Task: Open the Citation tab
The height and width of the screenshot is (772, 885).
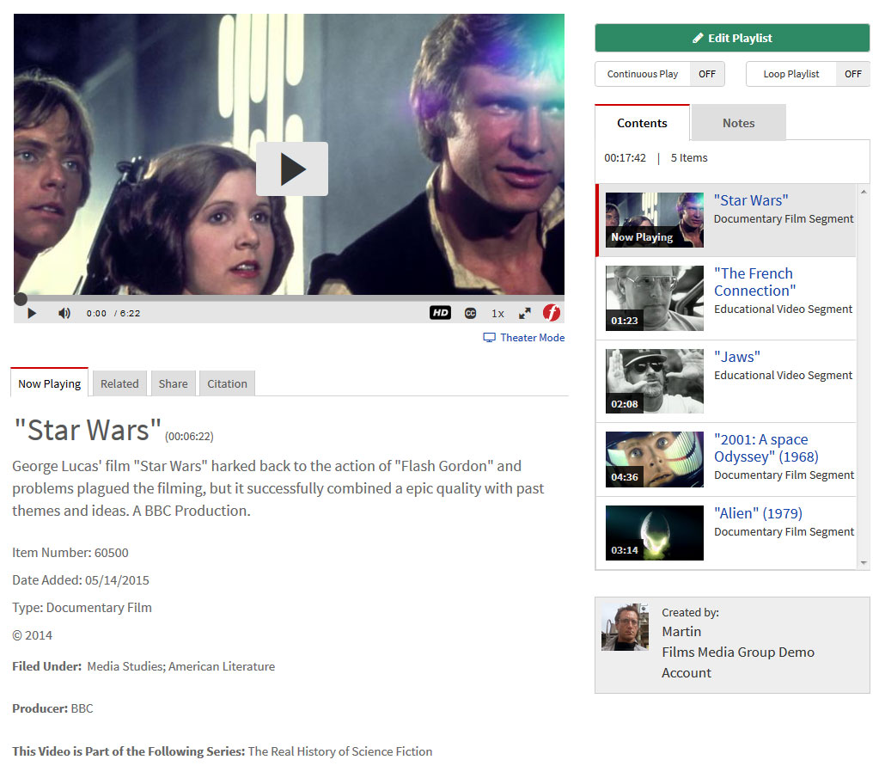Action: (227, 384)
